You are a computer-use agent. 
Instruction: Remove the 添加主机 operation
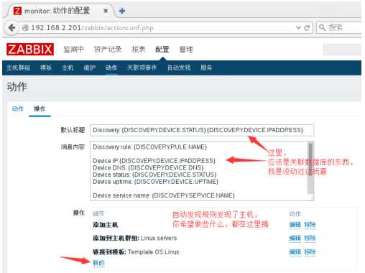(x=310, y=225)
